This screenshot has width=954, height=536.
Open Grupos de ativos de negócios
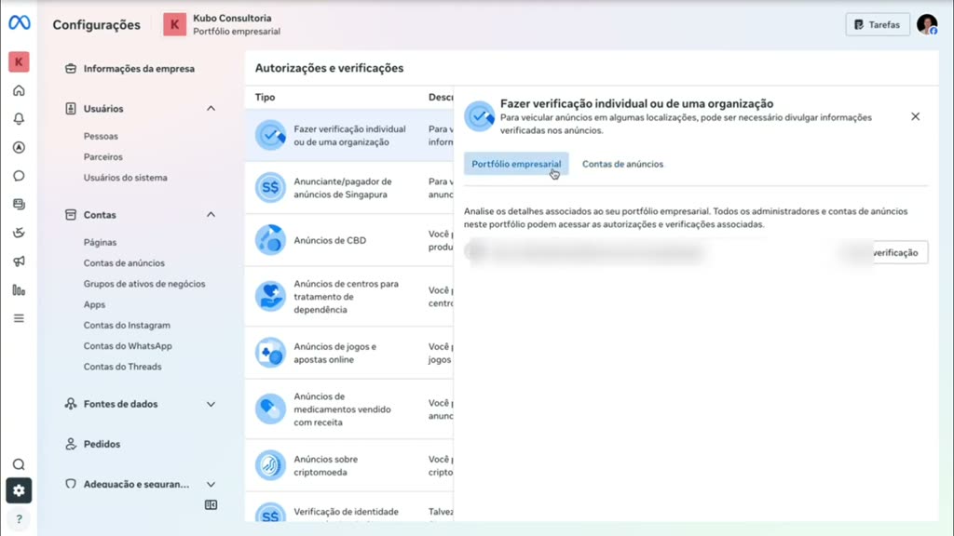pos(144,284)
